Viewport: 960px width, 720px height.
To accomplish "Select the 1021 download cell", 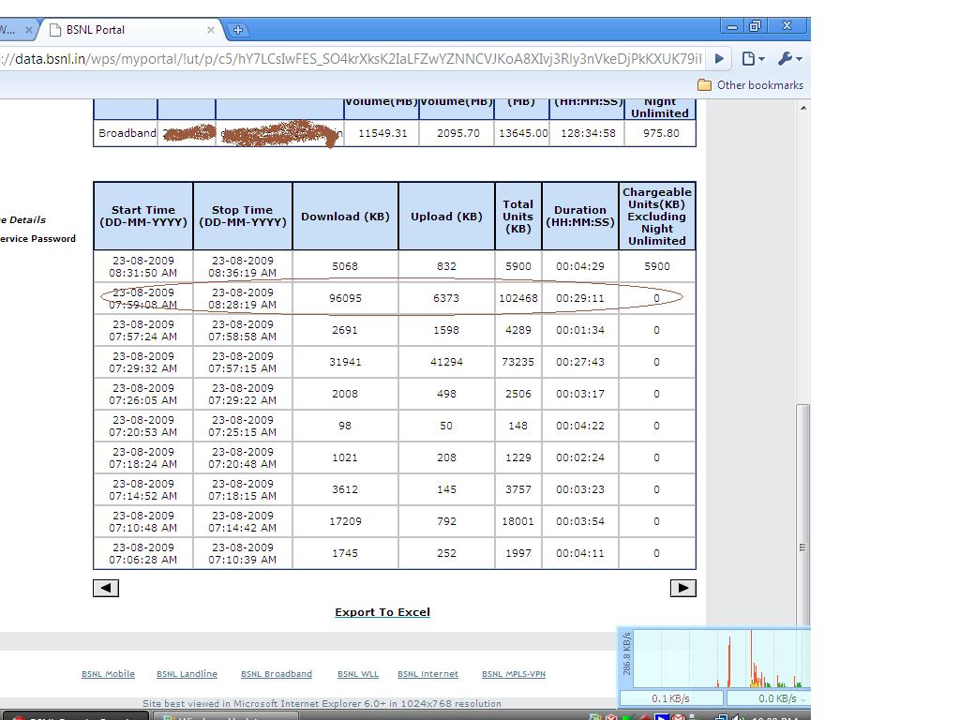I will point(345,457).
